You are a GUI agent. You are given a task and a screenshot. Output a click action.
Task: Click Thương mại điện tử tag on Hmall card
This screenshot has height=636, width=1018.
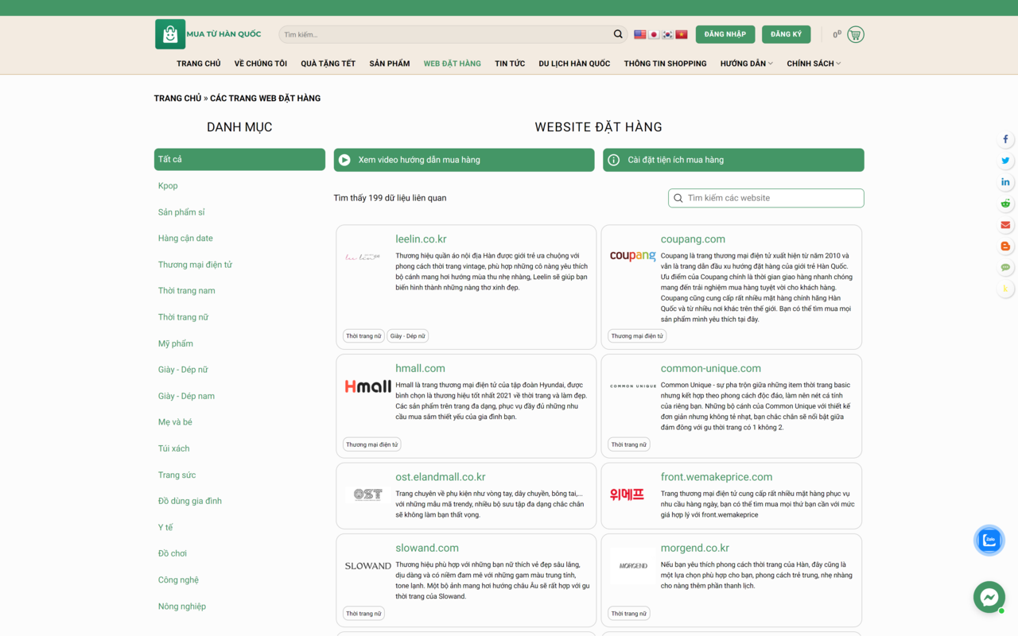371,444
